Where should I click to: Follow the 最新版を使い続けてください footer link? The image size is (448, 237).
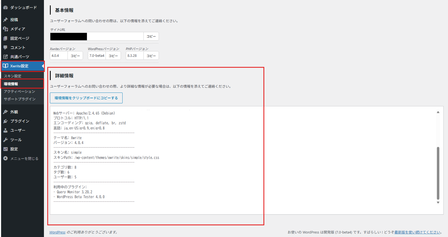coord(417,232)
